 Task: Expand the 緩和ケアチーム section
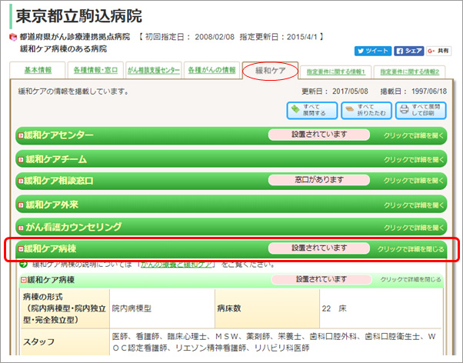231,159
